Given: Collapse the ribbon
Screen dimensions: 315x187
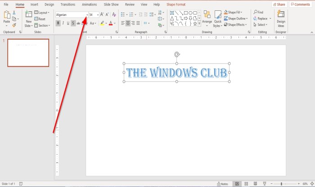Looking at the screenshot, I should (x=311, y=32).
